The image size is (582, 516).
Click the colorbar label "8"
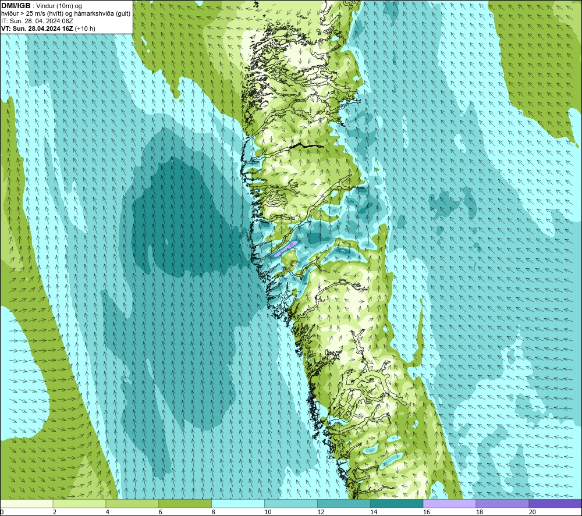(x=214, y=512)
